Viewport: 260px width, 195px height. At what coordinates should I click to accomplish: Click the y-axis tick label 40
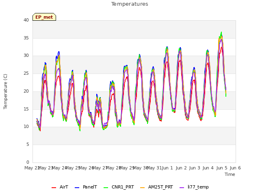(x=26, y=20)
